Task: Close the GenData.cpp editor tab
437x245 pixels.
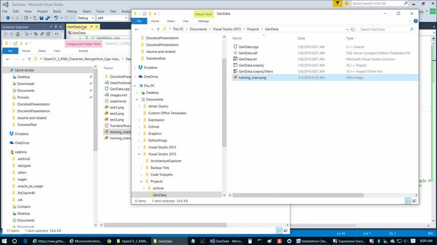Action: click(97, 27)
